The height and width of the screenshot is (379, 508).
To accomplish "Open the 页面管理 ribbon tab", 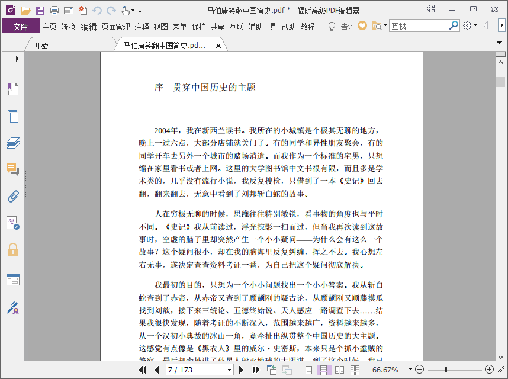I will click(115, 27).
